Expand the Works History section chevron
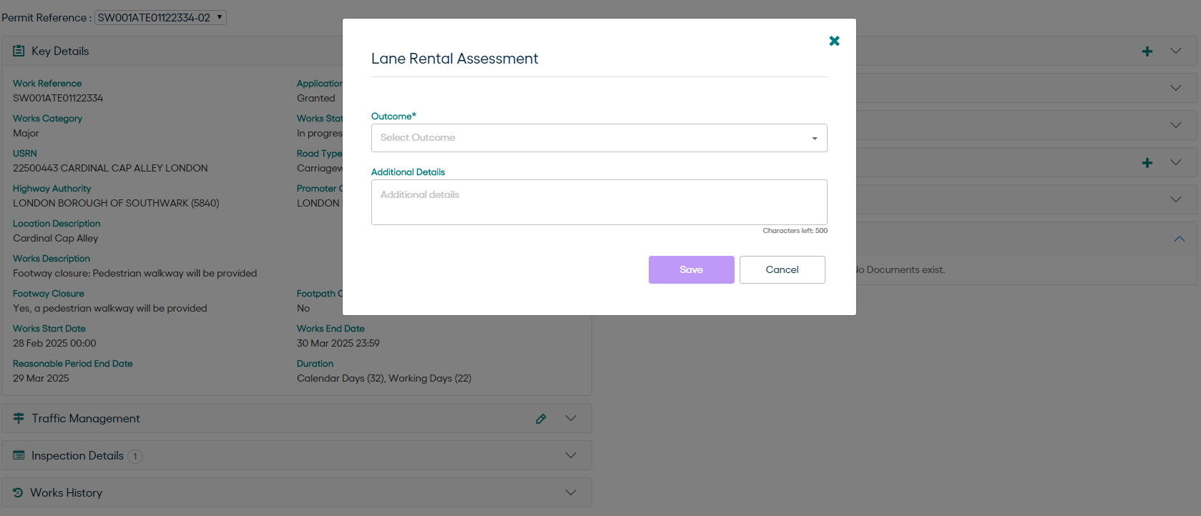This screenshot has width=1201, height=516. pos(571,492)
